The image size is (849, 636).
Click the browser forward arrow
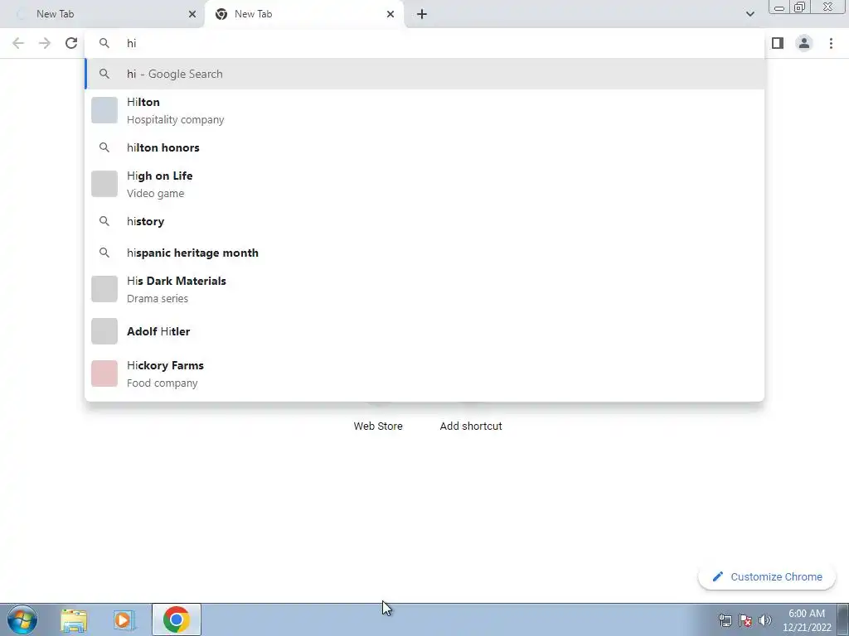tap(45, 43)
